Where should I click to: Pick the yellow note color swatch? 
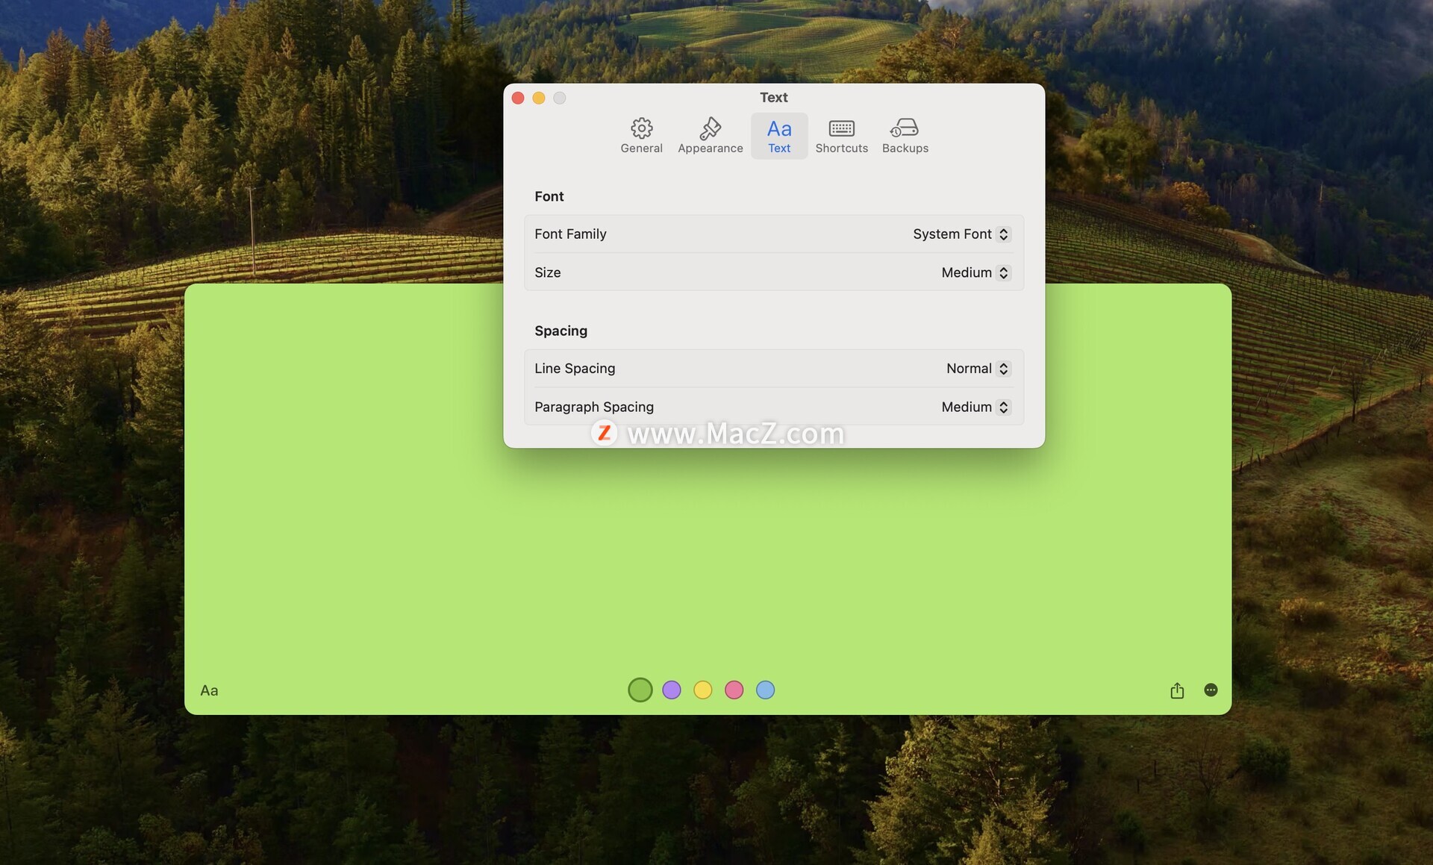pos(703,690)
